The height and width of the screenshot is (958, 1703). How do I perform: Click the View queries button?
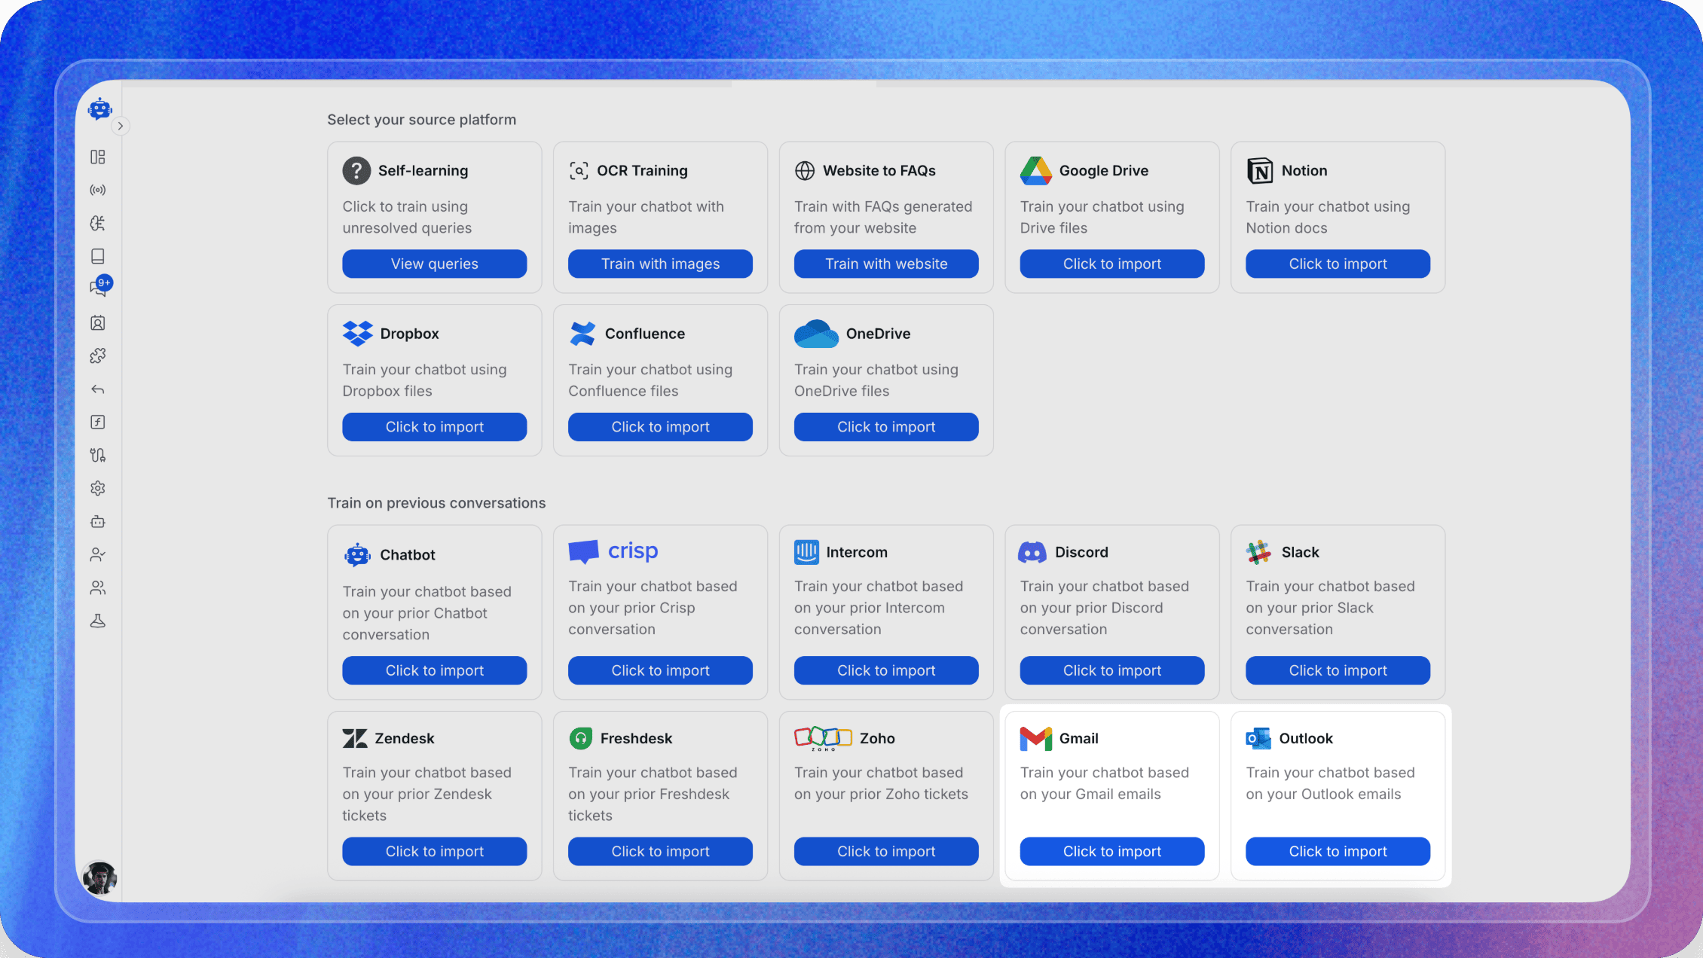point(434,264)
